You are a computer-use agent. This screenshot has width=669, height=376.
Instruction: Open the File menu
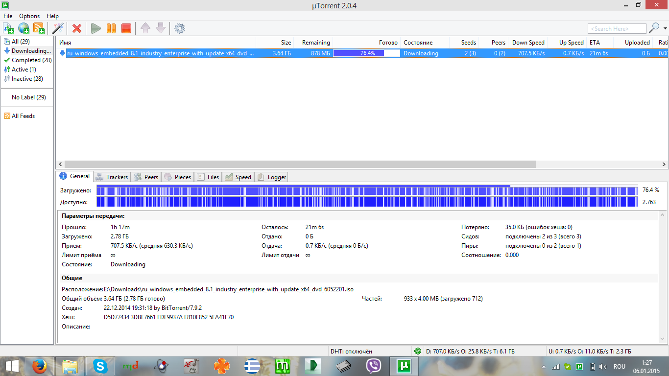click(x=8, y=16)
